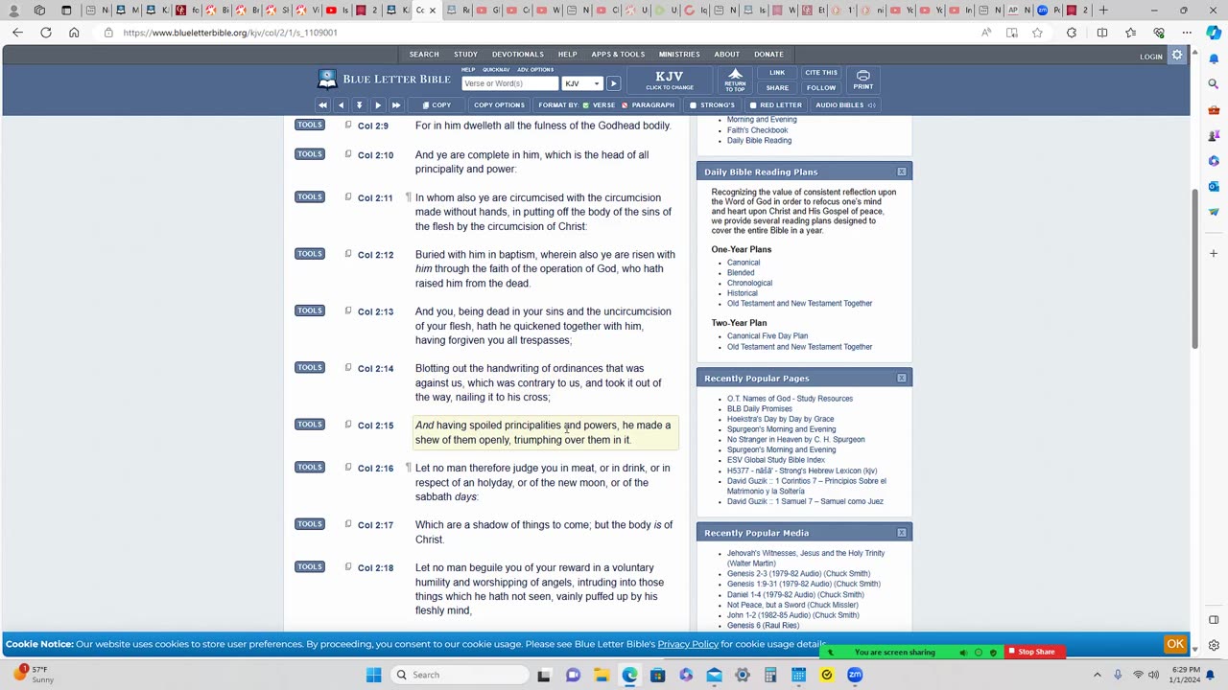The image size is (1228, 690).
Task: Click the browser home button
Action: coord(74,33)
